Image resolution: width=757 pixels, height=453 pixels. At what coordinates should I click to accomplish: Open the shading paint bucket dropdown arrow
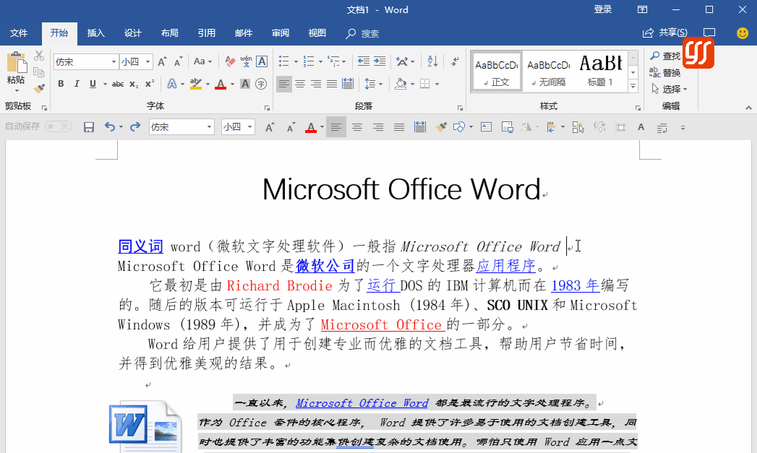point(412,85)
